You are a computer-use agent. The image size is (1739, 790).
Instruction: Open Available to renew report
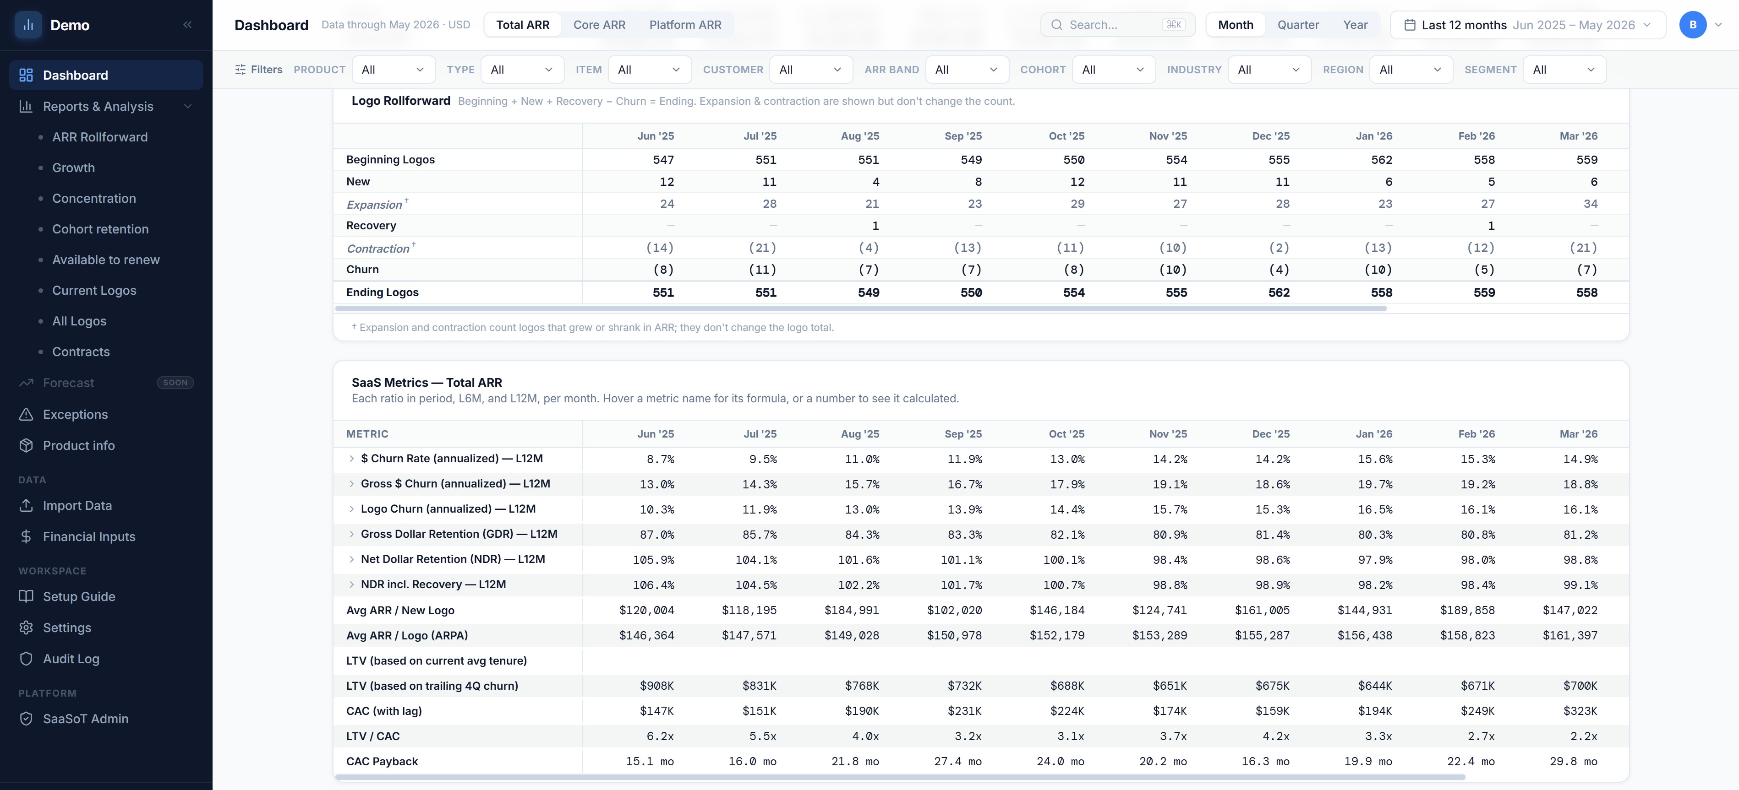pyautogui.click(x=106, y=260)
